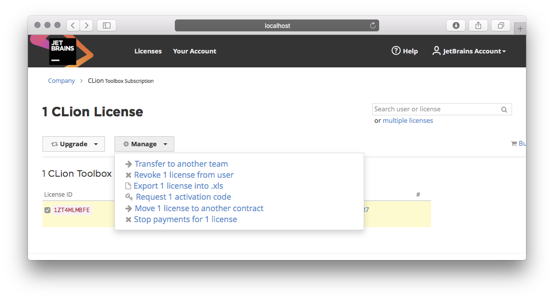This screenshot has width=554, height=300.
Task: Go to Company breadcrumb link
Action: [61, 81]
